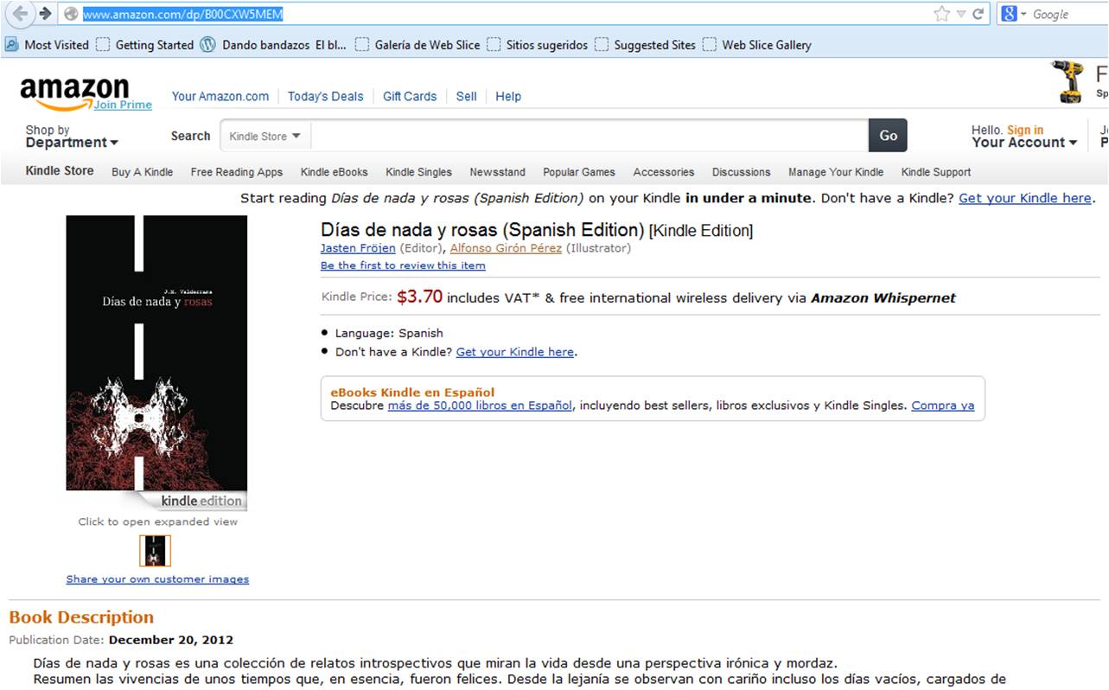Click the large book cover image

click(x=156, y=353)
